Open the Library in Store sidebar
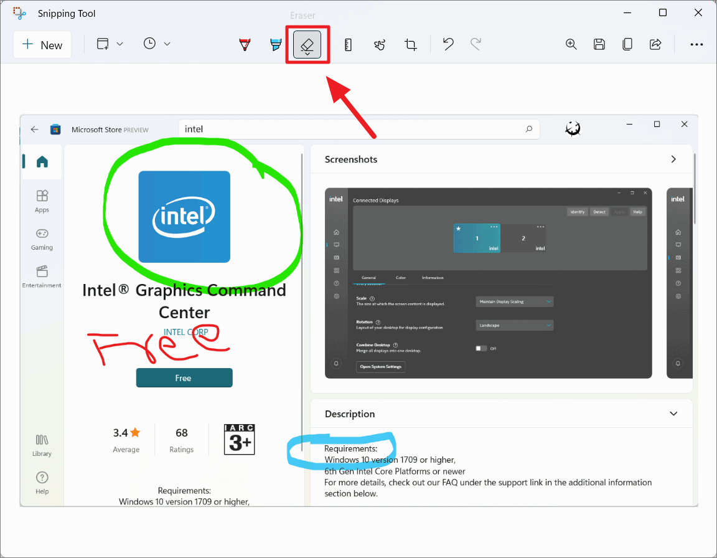This screenshot has height=558, width=717. click(42, 445)
